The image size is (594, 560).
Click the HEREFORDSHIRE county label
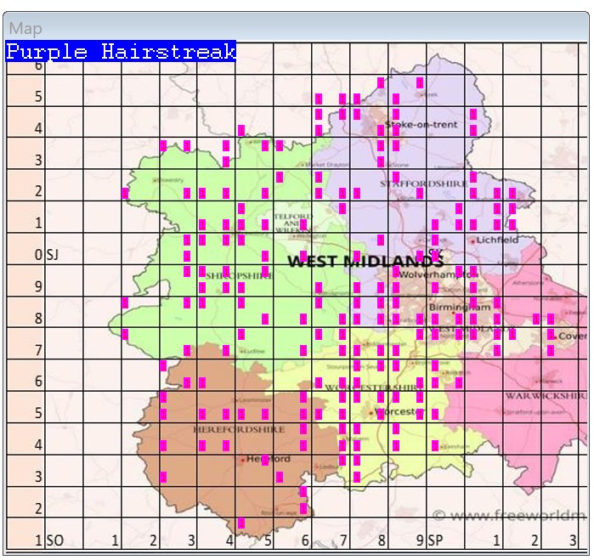[238, 430]
